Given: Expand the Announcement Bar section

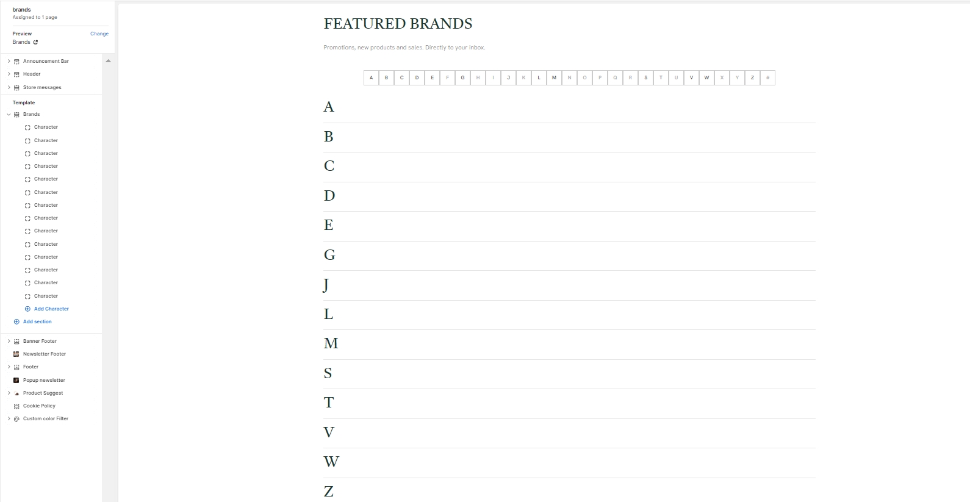Looking at the screenshot, I should 9,61.
